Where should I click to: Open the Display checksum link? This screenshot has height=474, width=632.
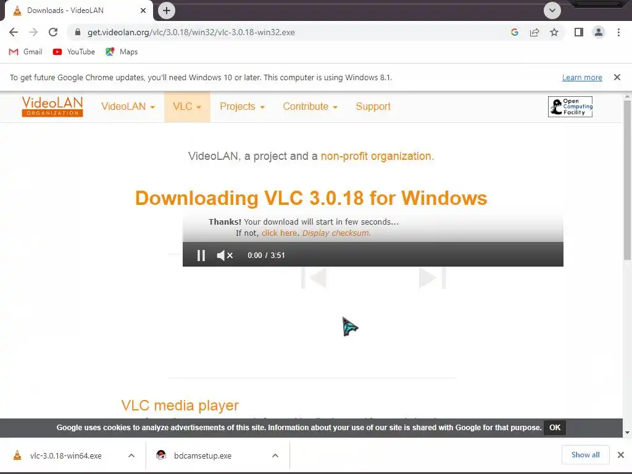[336, 233]
